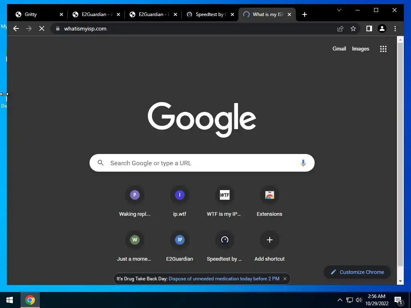The height and width of the screenshot is (308, 411).
Task: Bookmark this tab with star icon
Action: tap(353, 28)
